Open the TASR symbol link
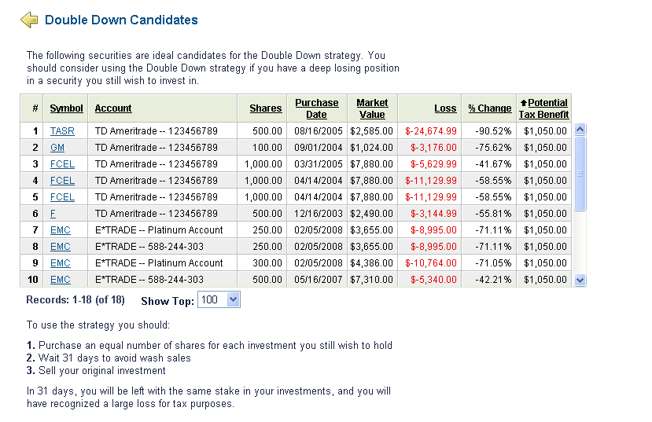 click(62, 131)
